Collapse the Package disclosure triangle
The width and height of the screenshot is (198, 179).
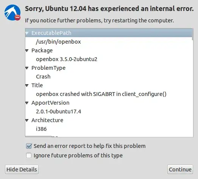coord(27,51)
